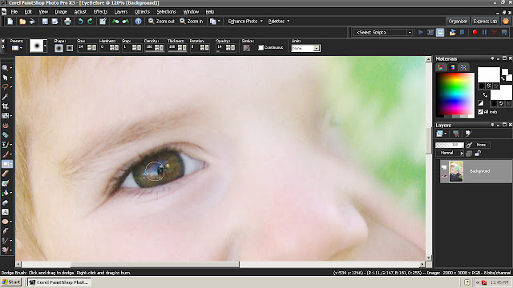Select the Red Eye tool icon
The height and width of the screenshot is (288, 513).
click(6, 126)
